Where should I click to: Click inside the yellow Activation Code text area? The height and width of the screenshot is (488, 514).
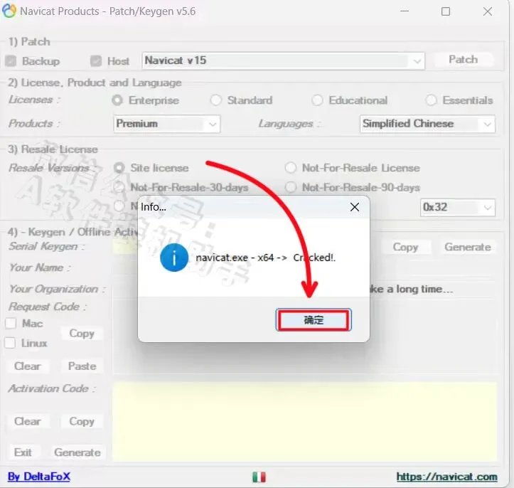click(x=304, y=422)
